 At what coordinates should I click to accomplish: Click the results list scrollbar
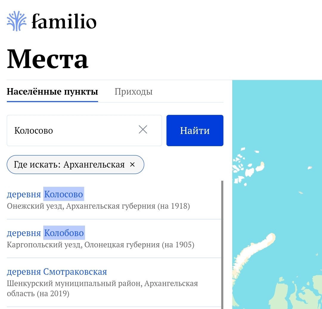tap(222, 238)
